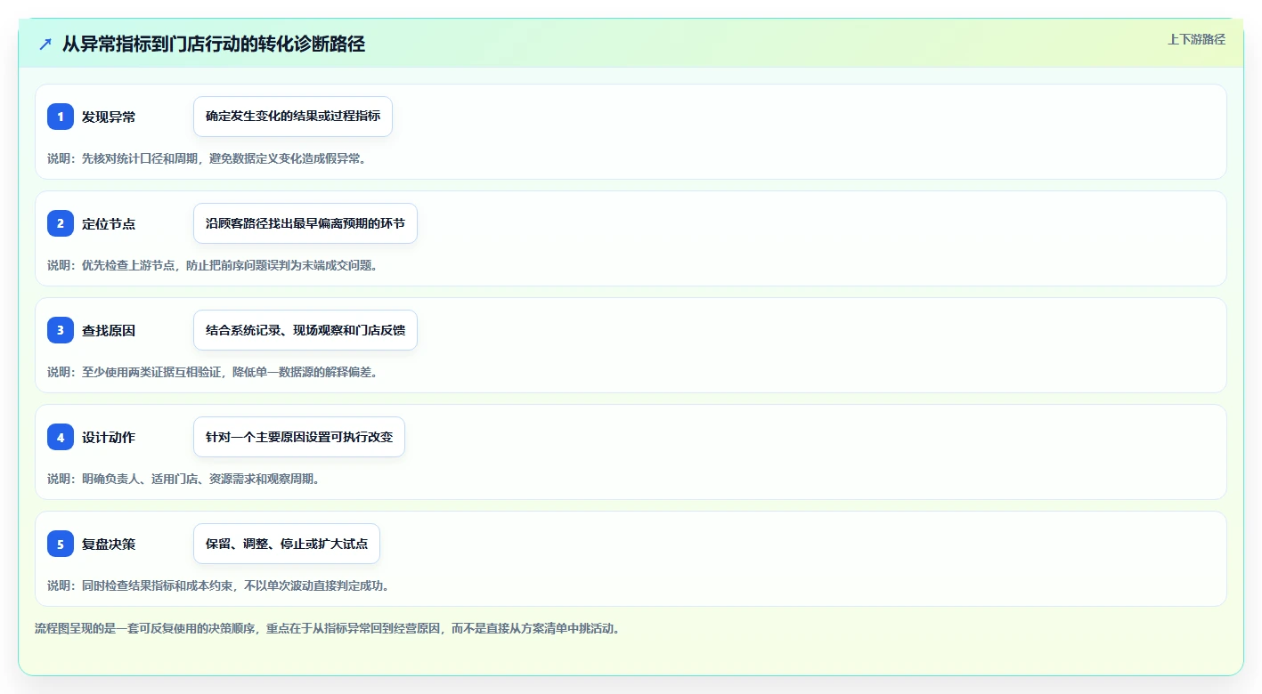Click the 沿顾客路径找出最早偏离预期的环节 box
Viewport: 1262px width, 694px height.
pos(305,223)
